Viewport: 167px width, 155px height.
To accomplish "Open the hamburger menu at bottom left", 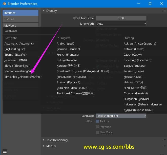I will [5, 151].
